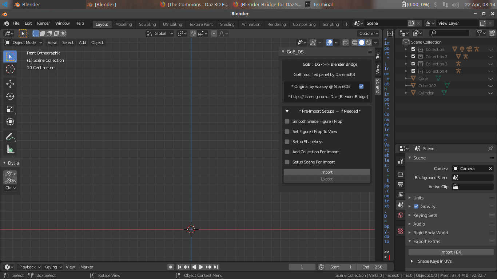The height and width of the screenshot is (279, 497).
Task: Click the current frame field showing 1
Action: coord(302,267)
